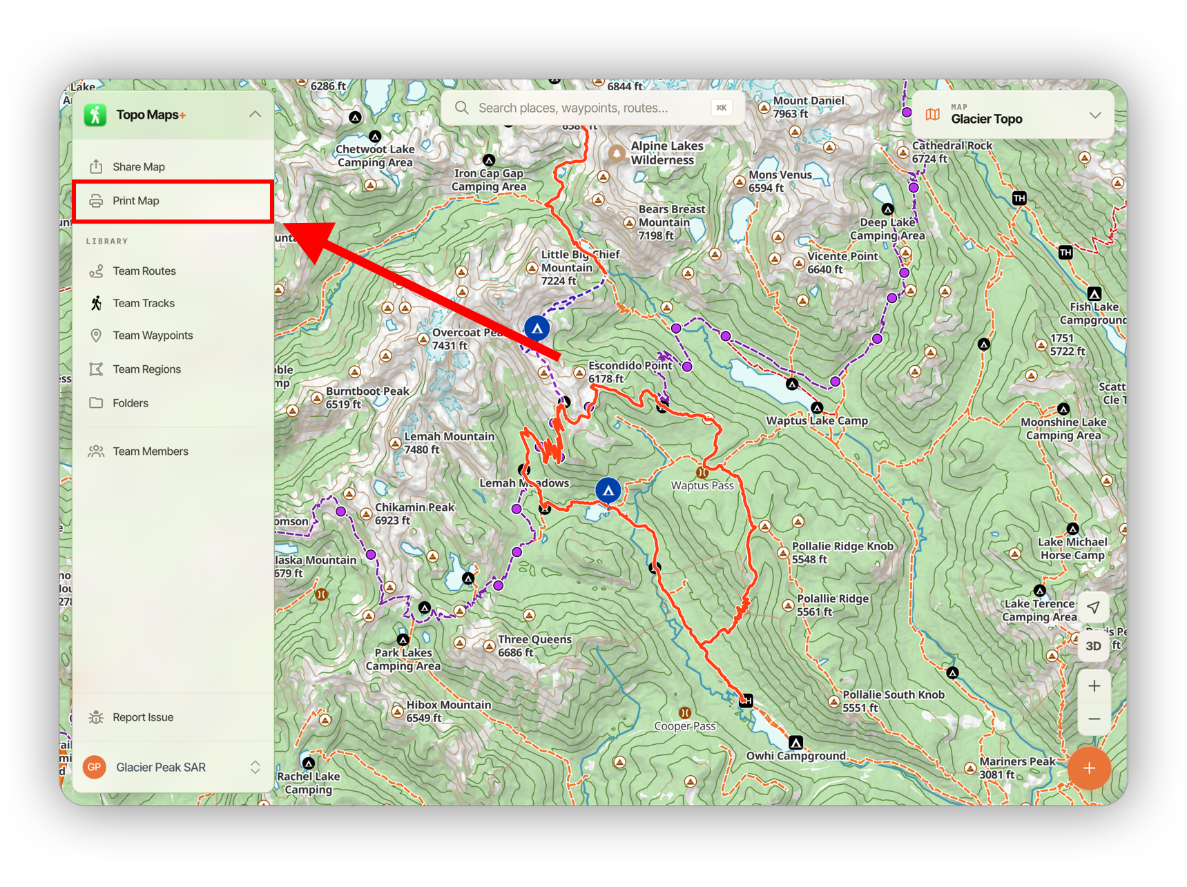This screenshot has height=887, width=1187.
Task: Click the Waptus Lake Camp label
Action: (x=817, y=420)
